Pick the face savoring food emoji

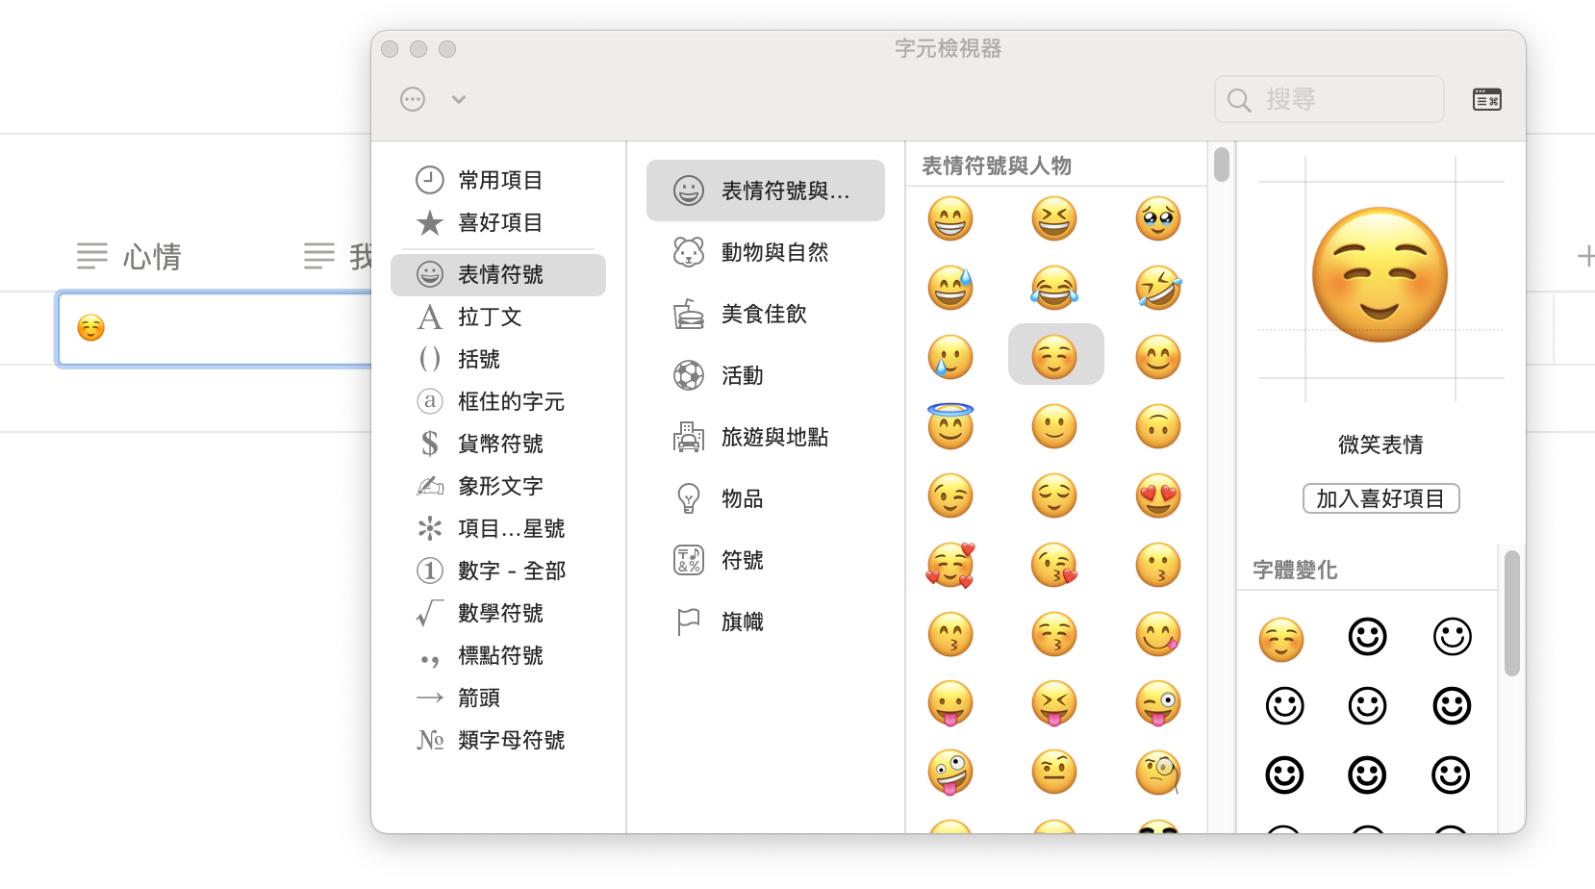coord(1158,635)
